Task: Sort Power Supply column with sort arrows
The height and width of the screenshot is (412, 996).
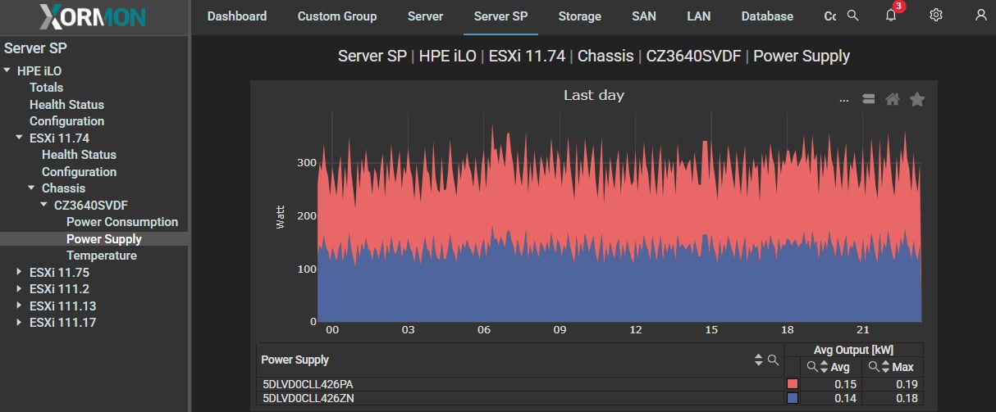Action: pyautogui.click(x=759, y=360)
